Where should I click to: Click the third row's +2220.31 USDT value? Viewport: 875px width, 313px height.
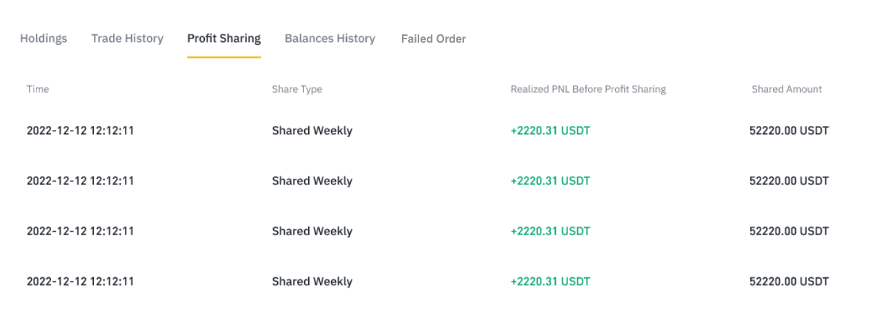550,231
